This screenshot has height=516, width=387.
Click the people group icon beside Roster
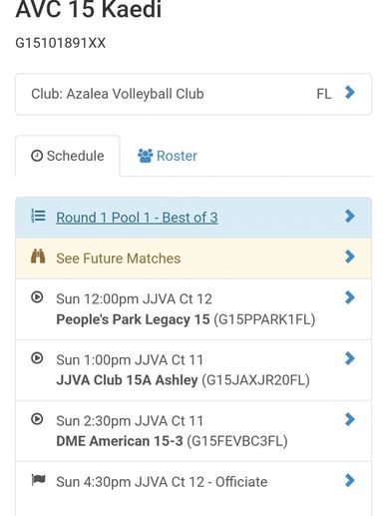(x=146, y=156)
